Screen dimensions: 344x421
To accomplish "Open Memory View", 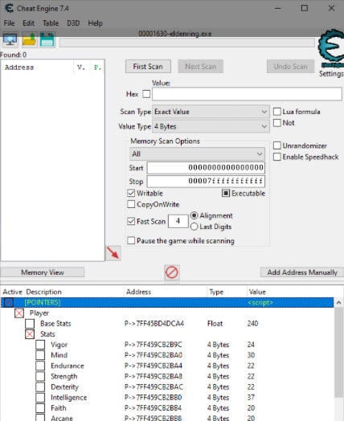I will [43, 272].
